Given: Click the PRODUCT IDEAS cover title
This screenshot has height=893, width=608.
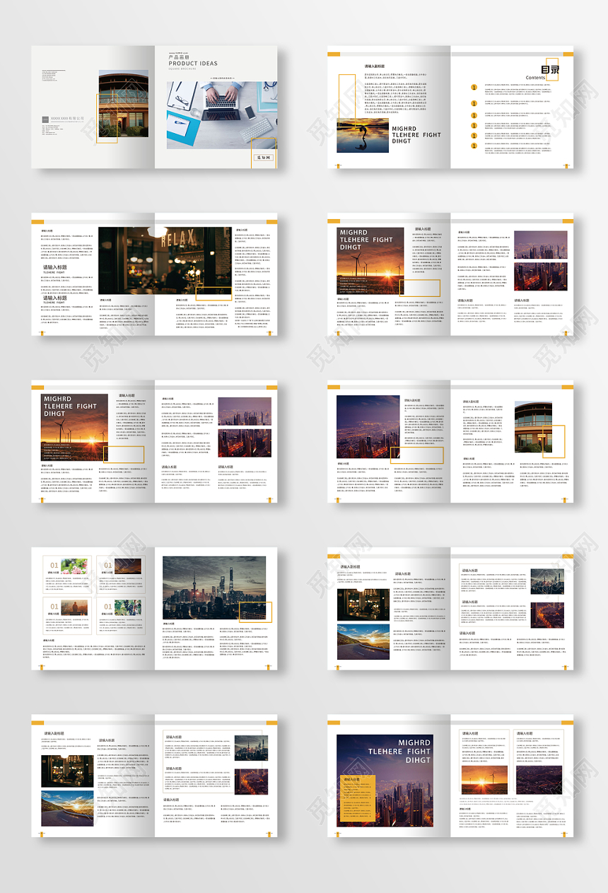Looking at the screenshot, I should (193, 64).
